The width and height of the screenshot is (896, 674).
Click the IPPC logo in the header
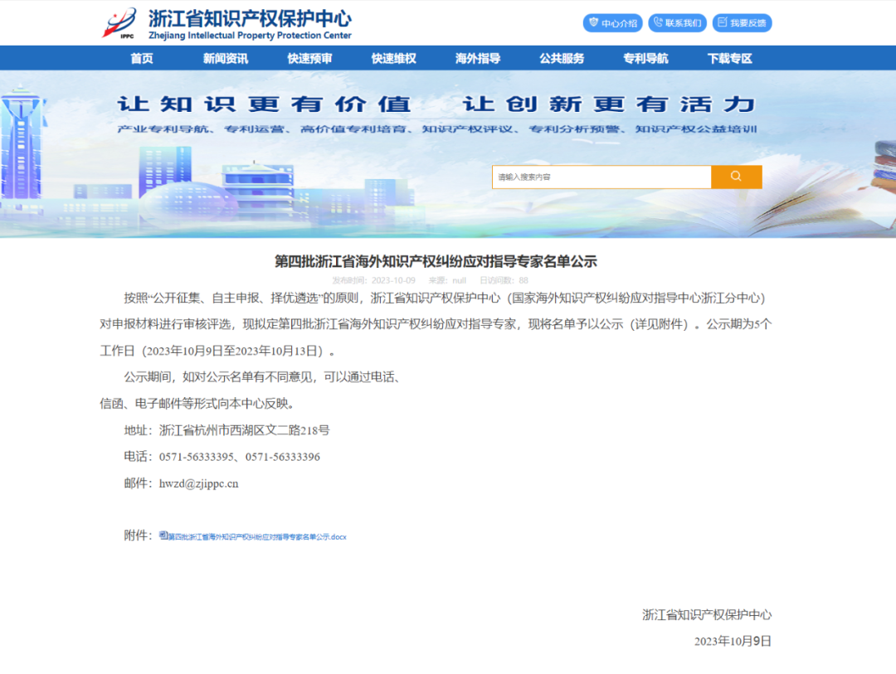[x=119, y=23]
